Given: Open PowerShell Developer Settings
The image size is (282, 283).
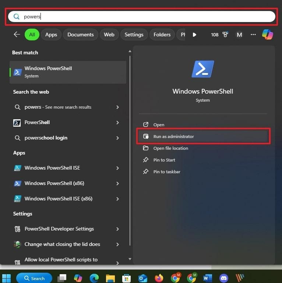Looking at the screenshot, I should [x=59, y=229].
